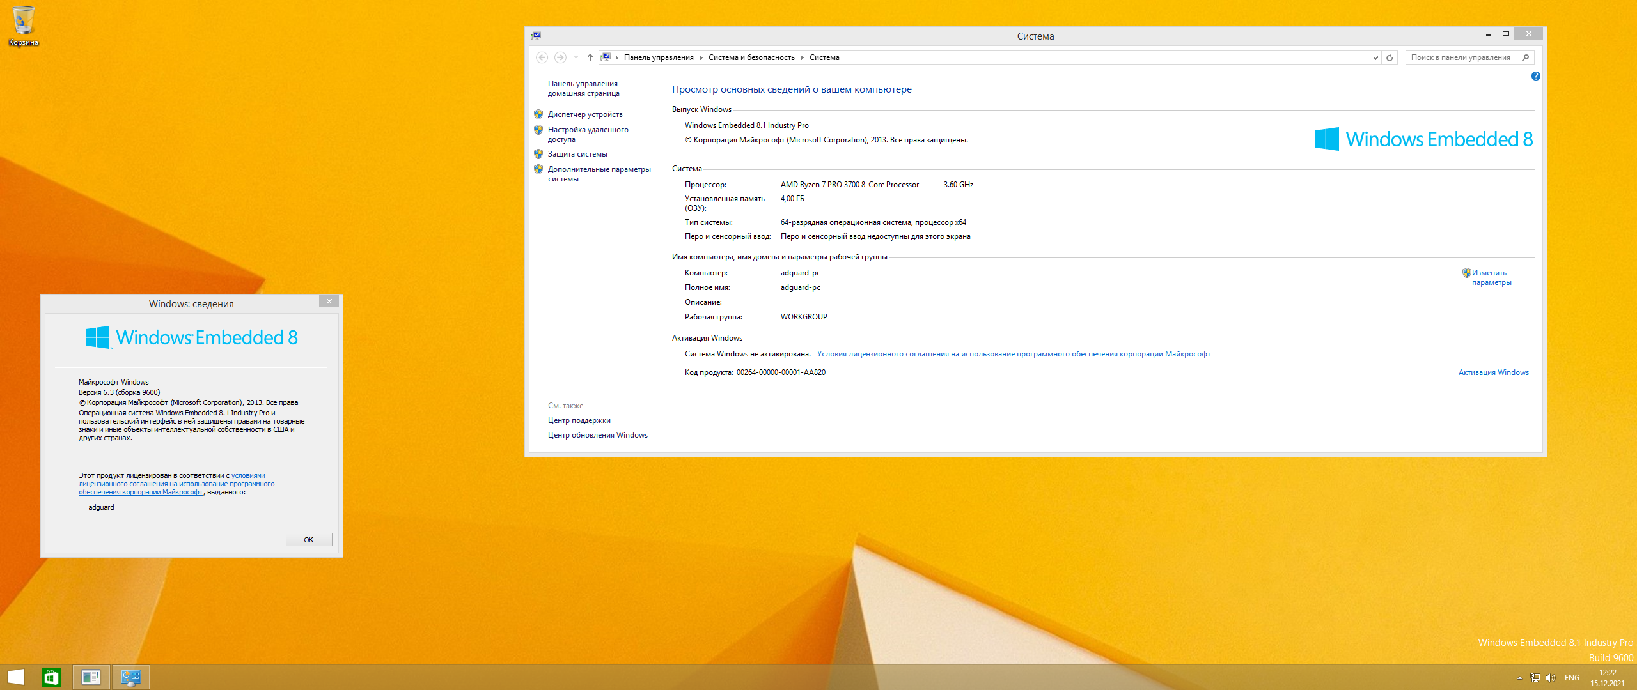Expand the chevron after Система и безопасность breadcrumb

coord(802,57)
